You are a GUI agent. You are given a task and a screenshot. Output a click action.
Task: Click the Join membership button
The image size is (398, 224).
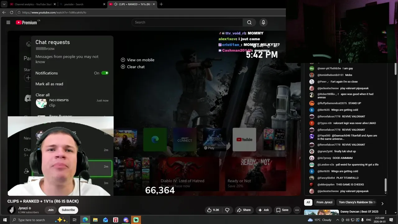(51, 210)
